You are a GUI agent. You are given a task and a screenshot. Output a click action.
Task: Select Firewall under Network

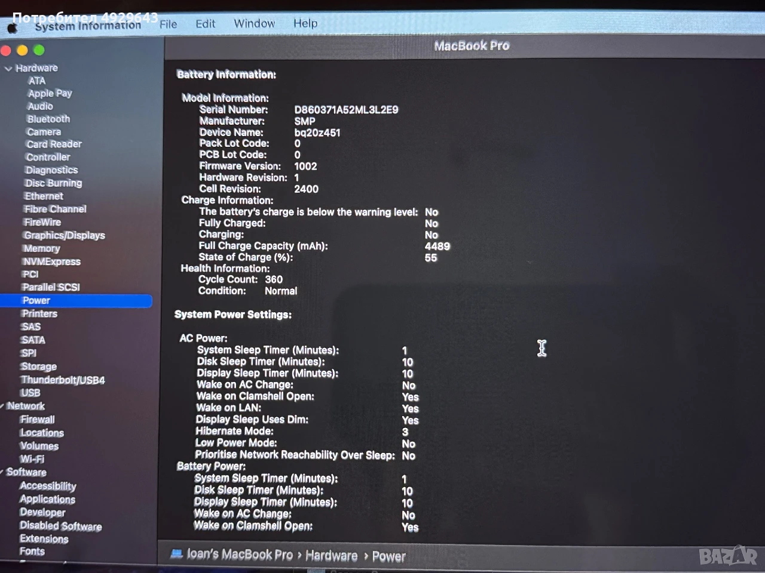[37, 420]
